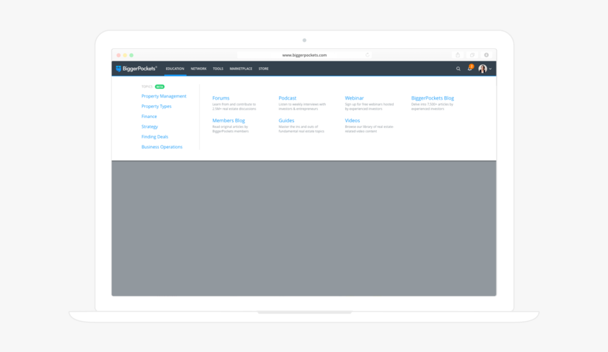Screen dimensions: 608x352
Task: Open the Forums link
Action: point(221,98)
